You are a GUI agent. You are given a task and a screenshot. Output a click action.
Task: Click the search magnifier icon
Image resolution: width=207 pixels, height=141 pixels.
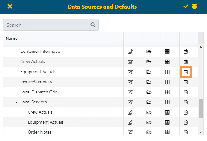coord(93,25)
